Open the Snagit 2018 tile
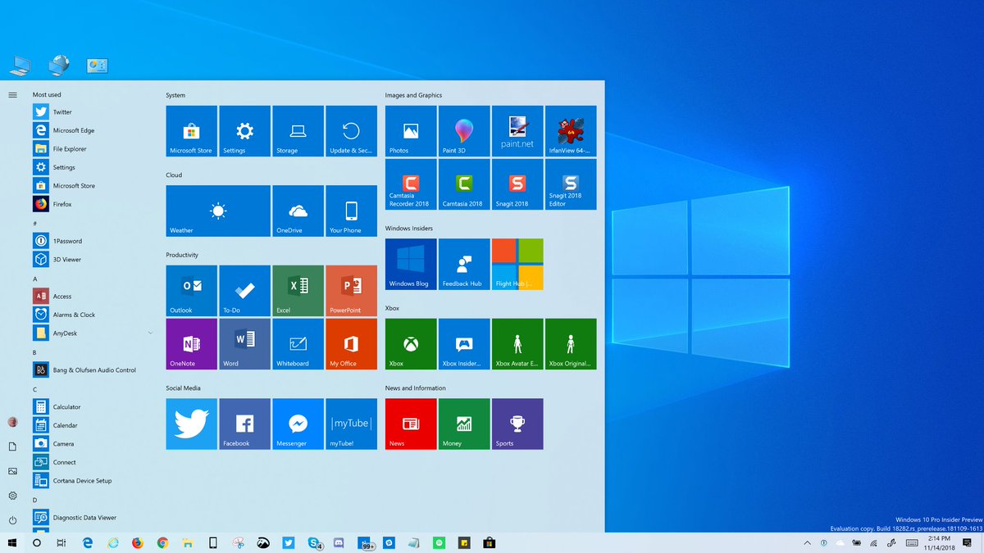Image resolution: width=984 pixels, height=553 pixels. pyautogui.click(x=517, y=184)
